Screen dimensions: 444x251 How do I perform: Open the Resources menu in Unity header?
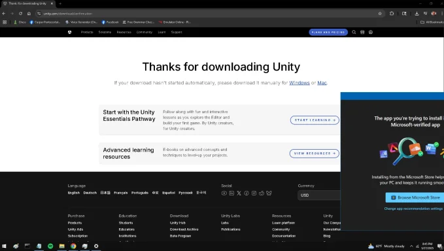tap(124, 32)
